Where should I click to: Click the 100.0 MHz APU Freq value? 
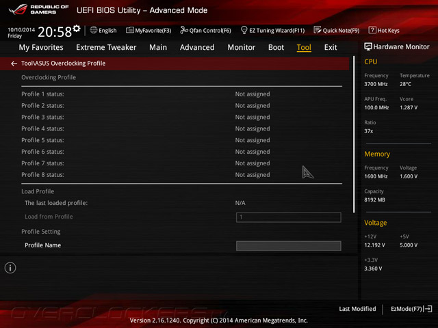point(376,107)
